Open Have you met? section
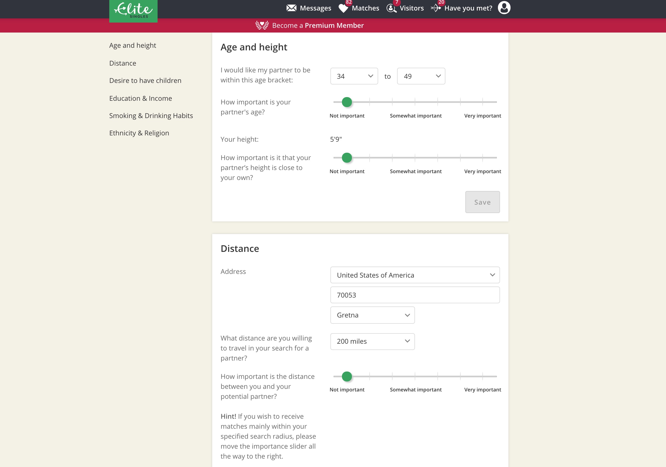666x467 pixels. (468, 8)
